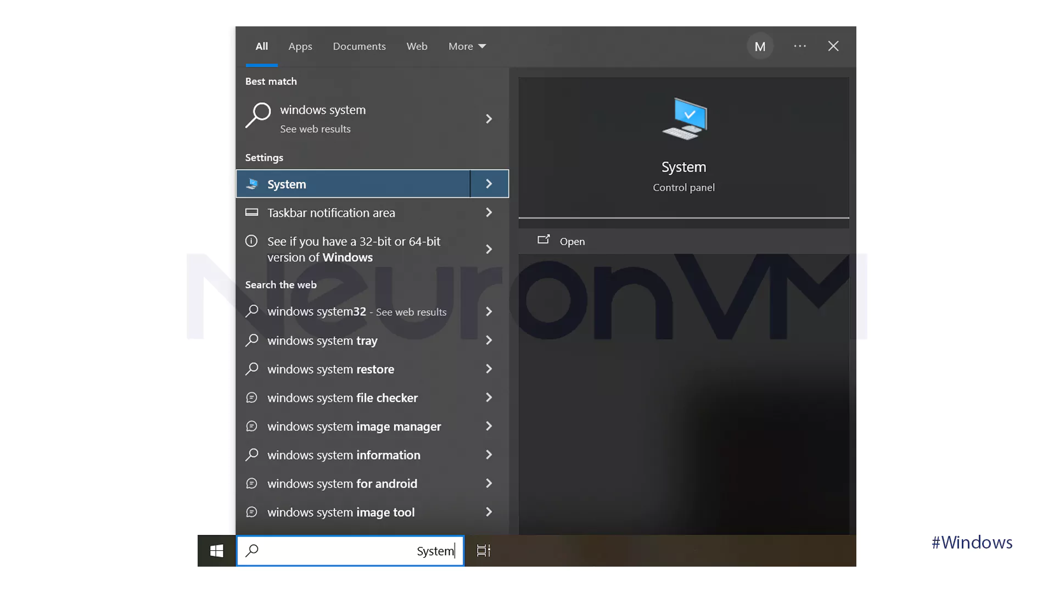The image size is (1054, 593).
Task: Click the taskbar search input containing System
Action: coord(350,551)
